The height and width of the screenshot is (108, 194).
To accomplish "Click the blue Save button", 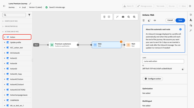I will coord(180,20).
